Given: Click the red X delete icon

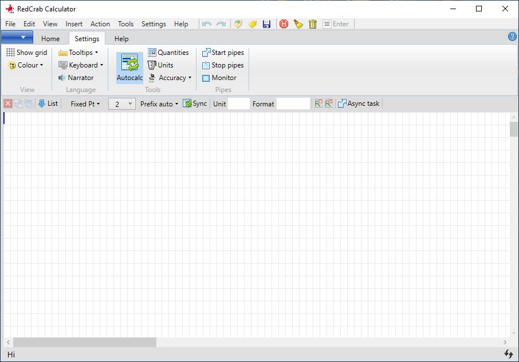Looking at the screenshot, I should click(x=8, y=104).
